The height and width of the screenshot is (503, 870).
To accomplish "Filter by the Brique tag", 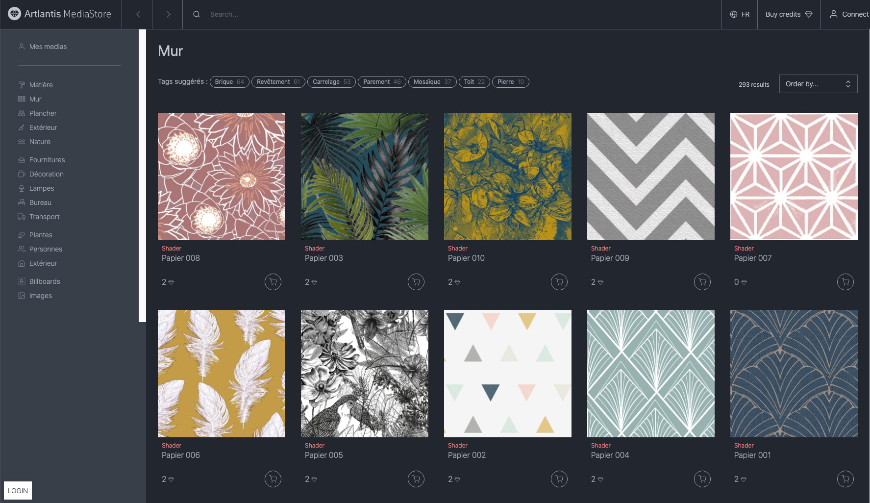I will (x=229, y=82).
